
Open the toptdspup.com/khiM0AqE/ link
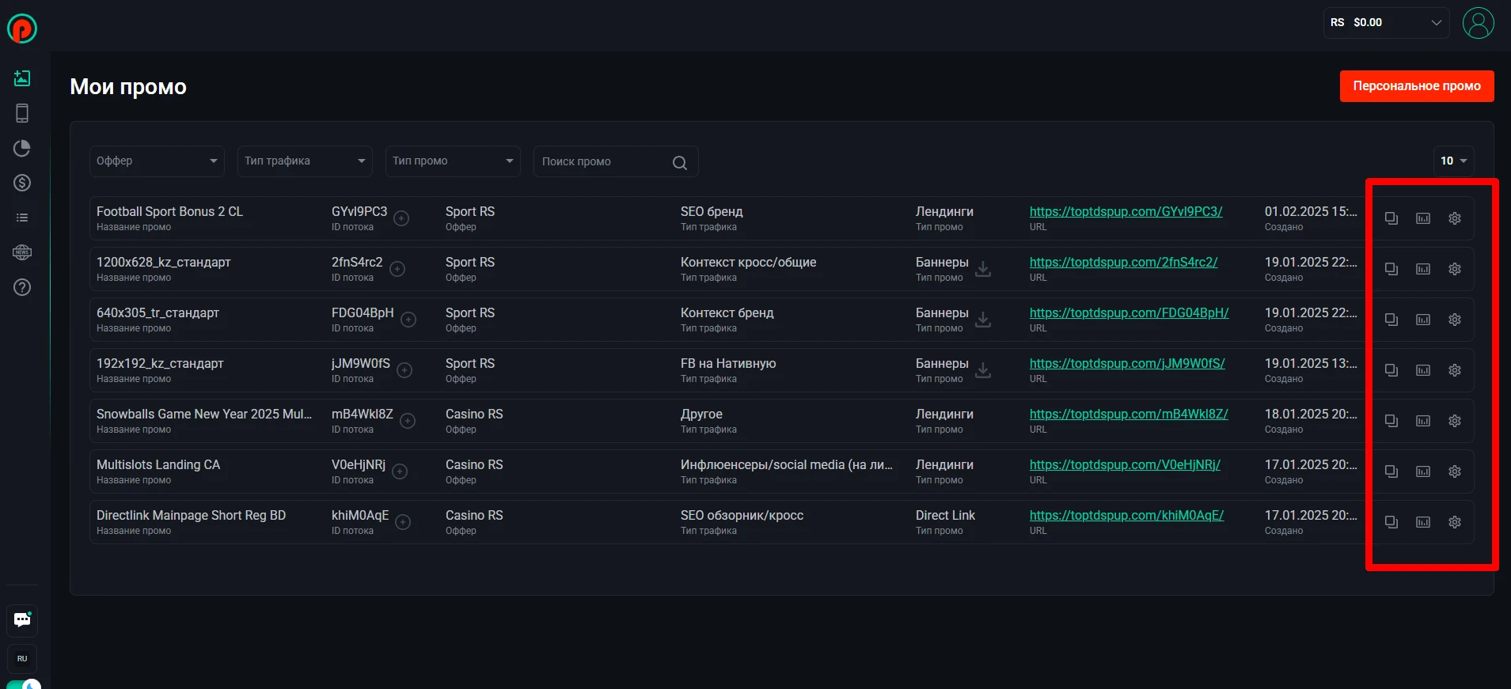(x=1126, y=516)
